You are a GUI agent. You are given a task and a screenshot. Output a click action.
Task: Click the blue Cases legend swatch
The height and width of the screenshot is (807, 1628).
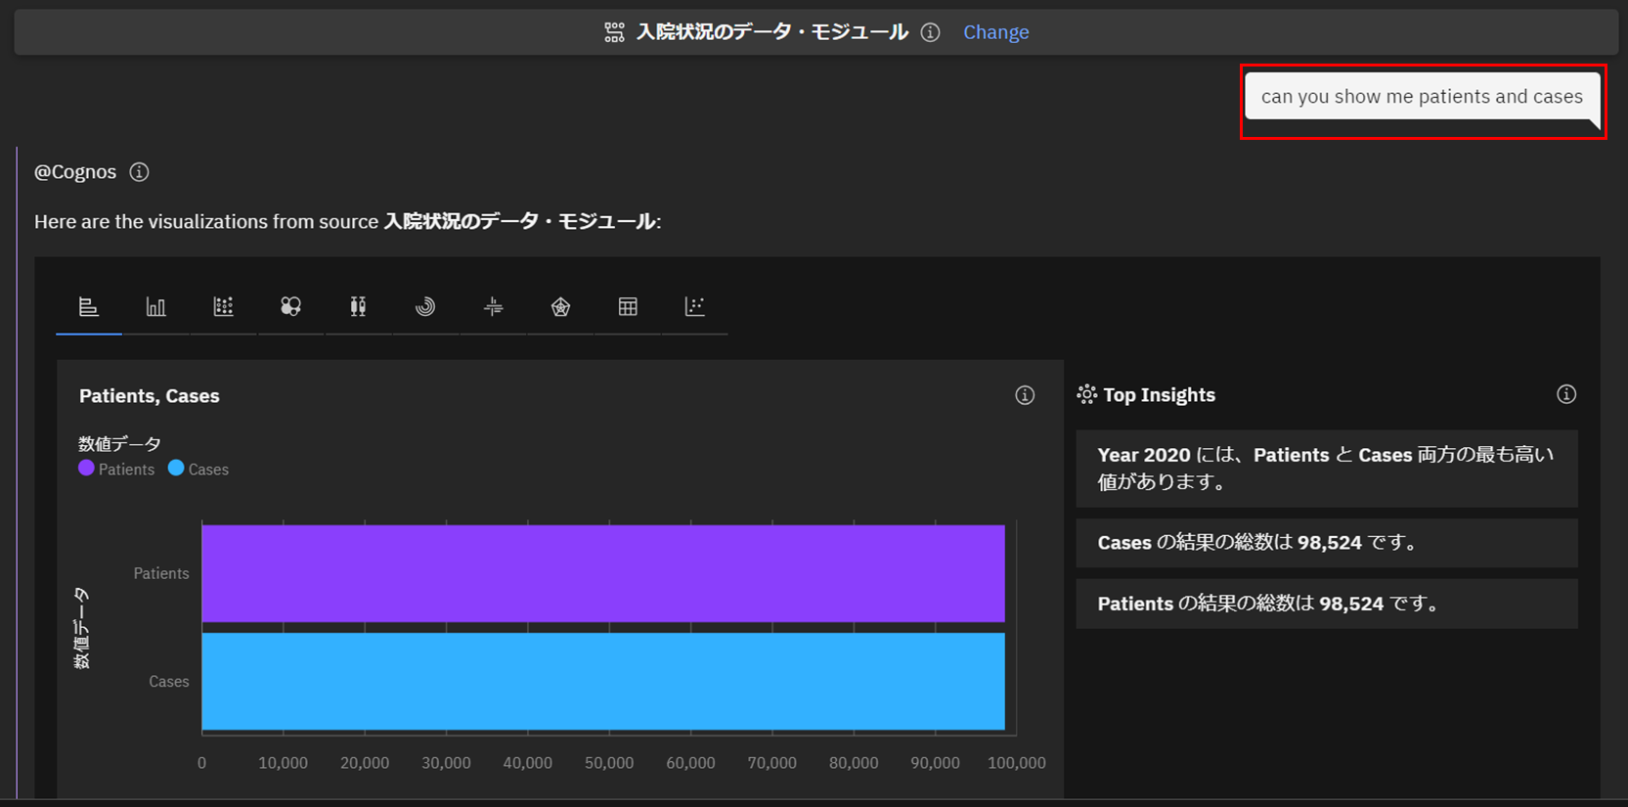[x=176, y=469]
